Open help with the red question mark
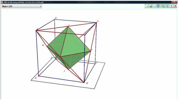178x100 pixels. click(x=171, y=6)
